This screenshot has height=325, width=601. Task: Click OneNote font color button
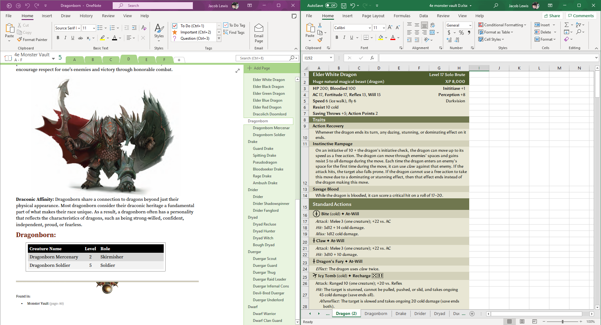pyautogui.click(x=115, y=38)
